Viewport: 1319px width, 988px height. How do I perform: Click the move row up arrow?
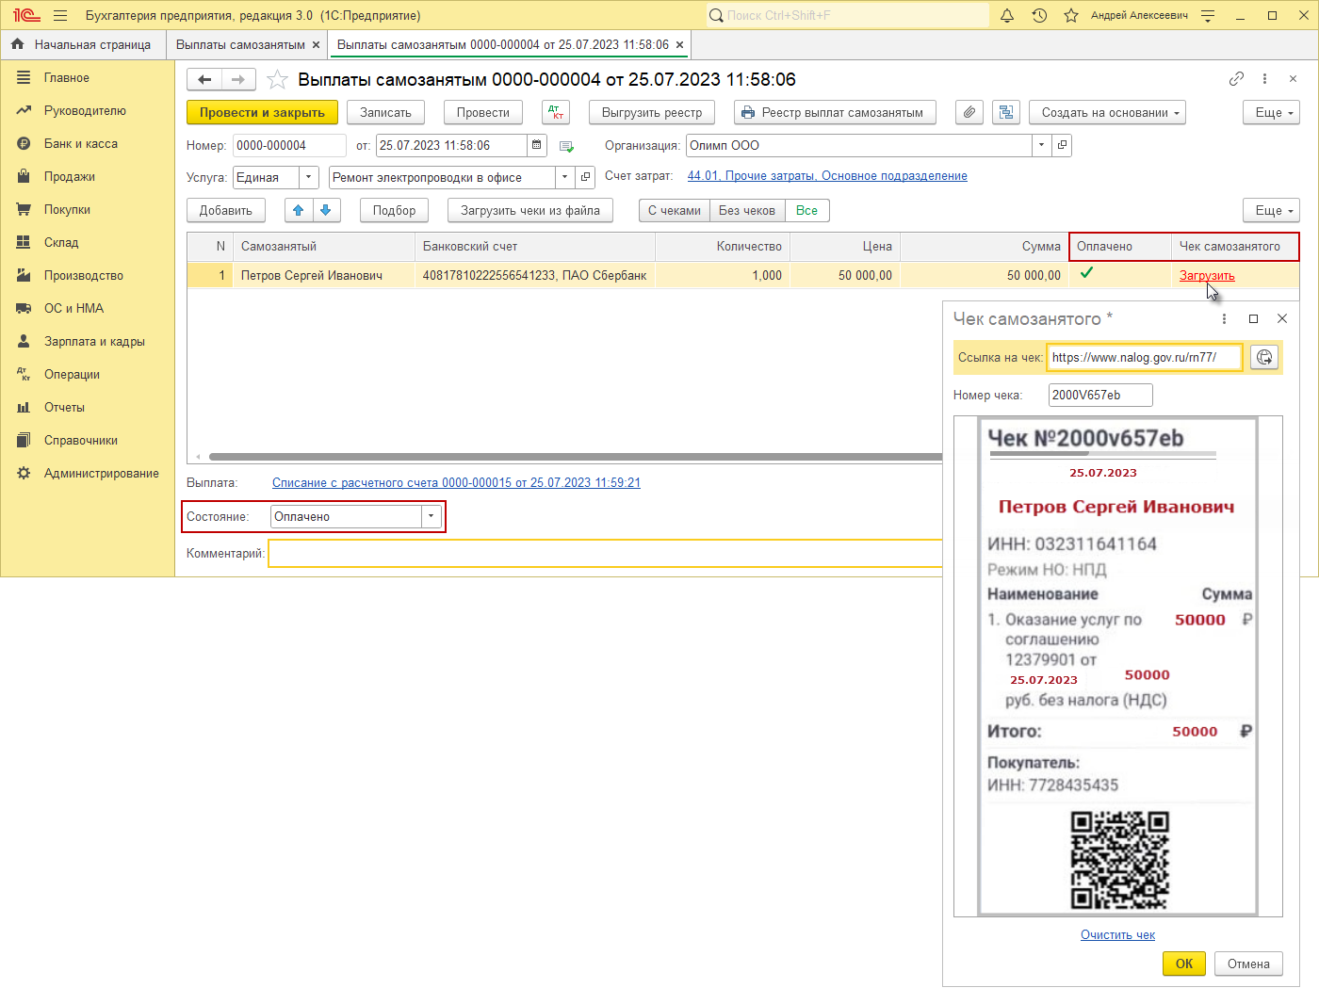299,210
